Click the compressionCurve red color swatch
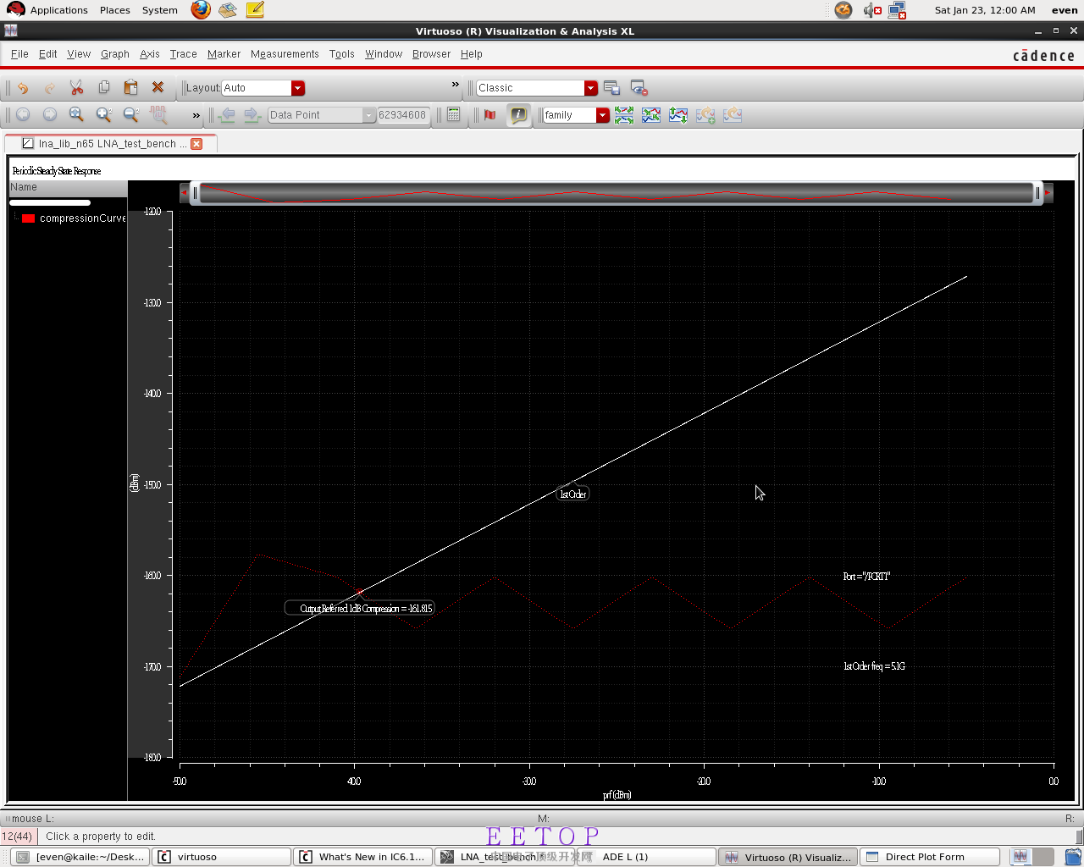This screenshot has width=1084, height=867. pos(29,218)
